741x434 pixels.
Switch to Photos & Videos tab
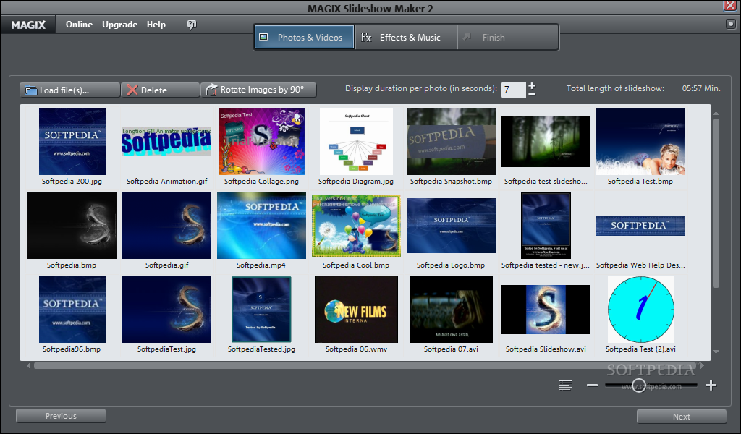pyautogui.click(x=305, y=38)
